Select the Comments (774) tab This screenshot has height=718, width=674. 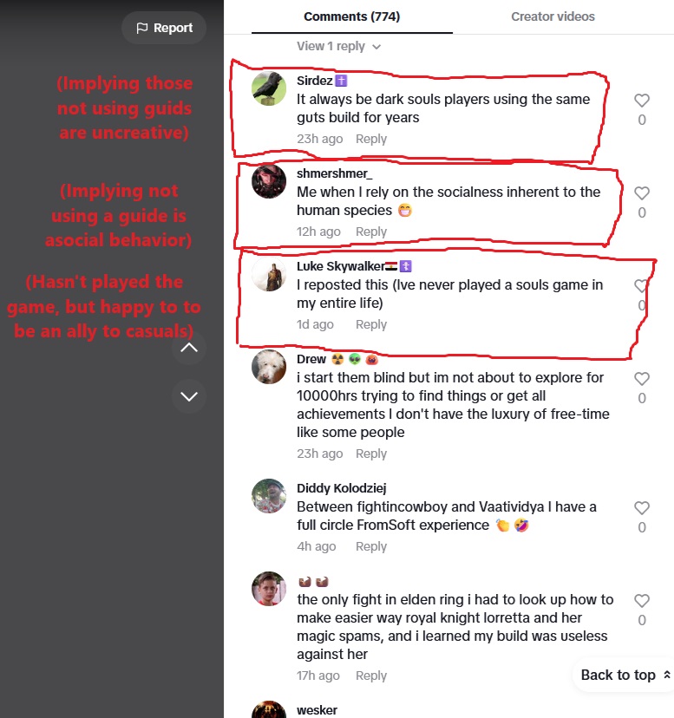pos(352,16)
